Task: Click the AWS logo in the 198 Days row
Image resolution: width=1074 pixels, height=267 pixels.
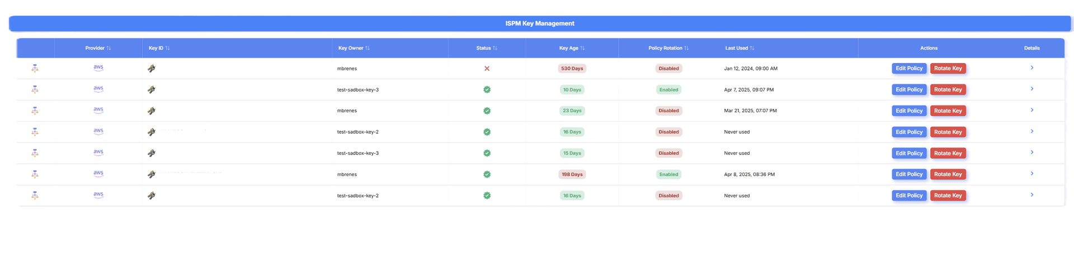Action: coord(98,174)
